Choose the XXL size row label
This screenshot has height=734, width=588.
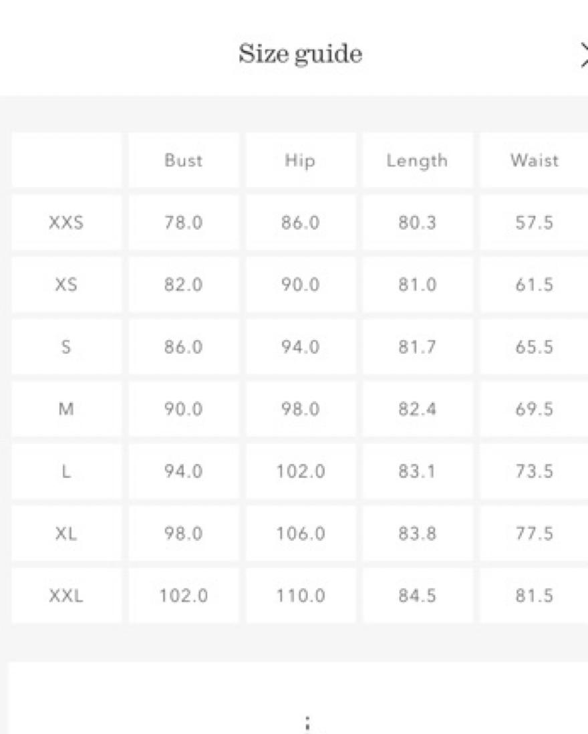66,596
